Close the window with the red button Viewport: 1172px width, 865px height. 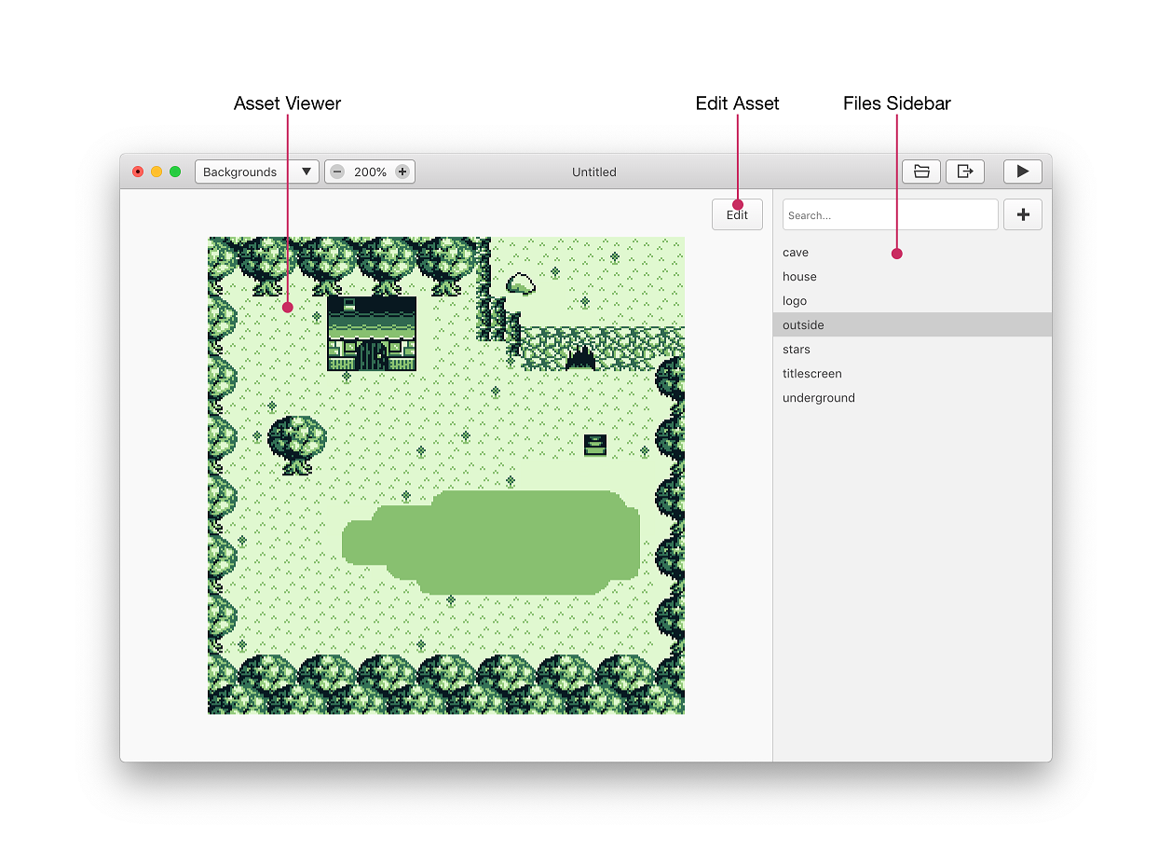click(138, 172)
